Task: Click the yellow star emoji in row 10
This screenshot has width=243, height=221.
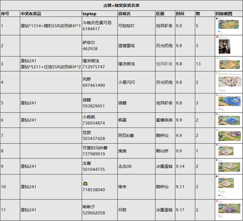Action: click(x=85, y=184)
